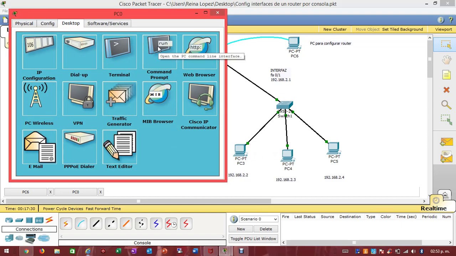Open the IP Configuration app
Image resolution: width=456 pixels, height=256 pixels.
click(x=39, y=52)
